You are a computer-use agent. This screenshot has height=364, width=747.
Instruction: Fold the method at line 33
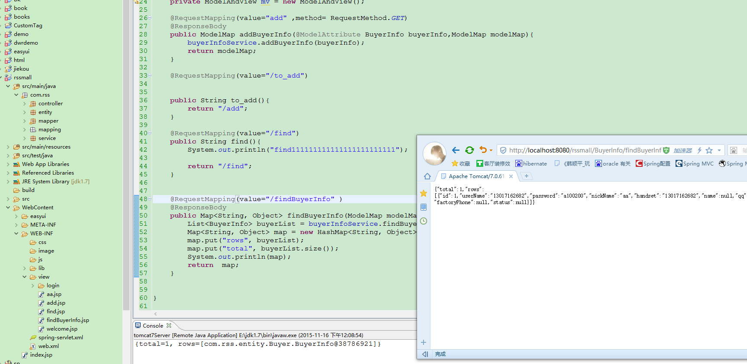point(150,75)
